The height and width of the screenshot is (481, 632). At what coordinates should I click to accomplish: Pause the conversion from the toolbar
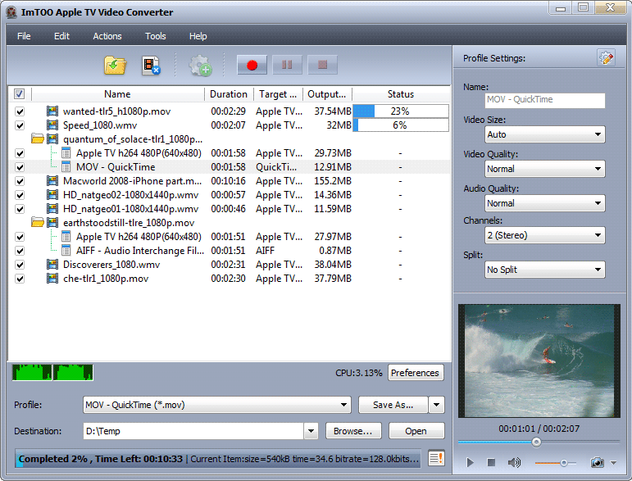pos(287,65)
